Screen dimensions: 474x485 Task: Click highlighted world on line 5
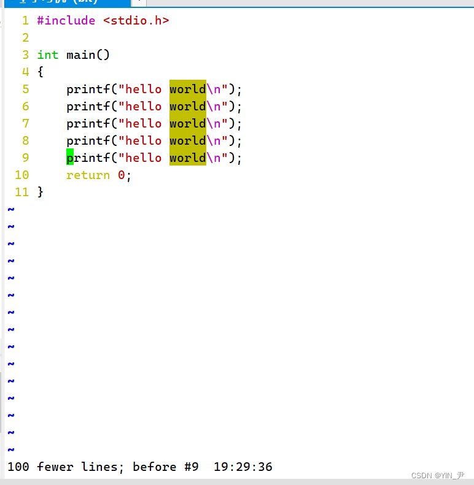pos(187,89)
